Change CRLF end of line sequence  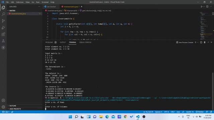tap(173, 112)
